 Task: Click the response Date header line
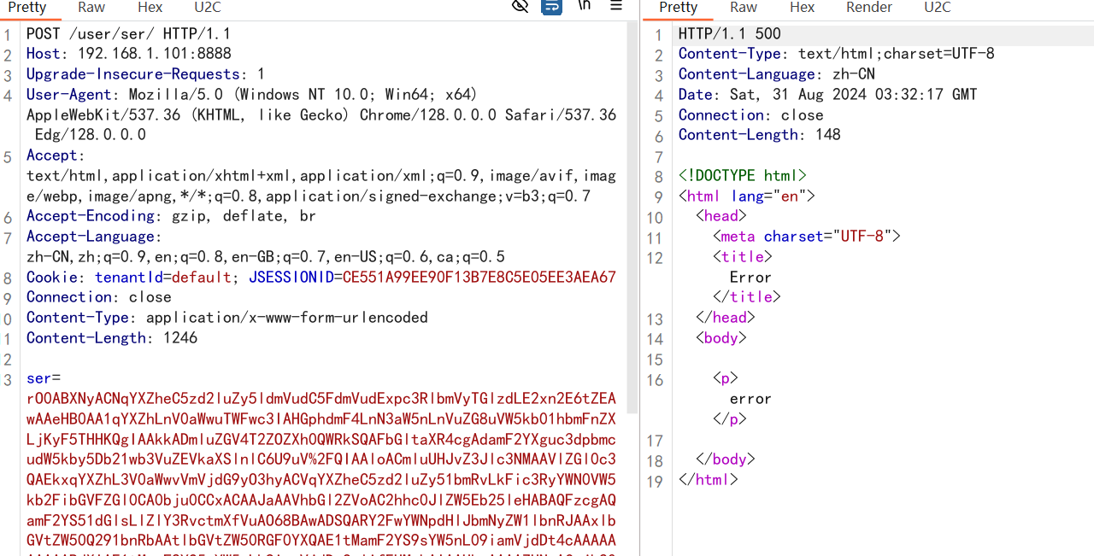[x=828, y=95]
